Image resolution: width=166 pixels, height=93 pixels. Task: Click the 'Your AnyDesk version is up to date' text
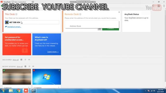tap(136, 19)
